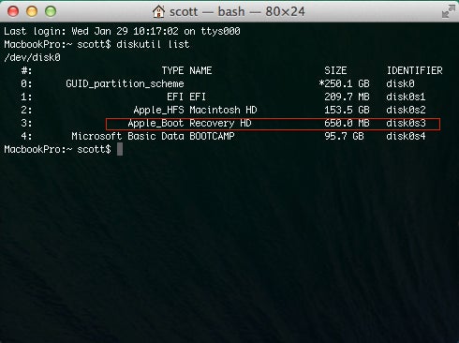
Task: Click the "*250.1 GB" size value
Action: click(344, 83)
